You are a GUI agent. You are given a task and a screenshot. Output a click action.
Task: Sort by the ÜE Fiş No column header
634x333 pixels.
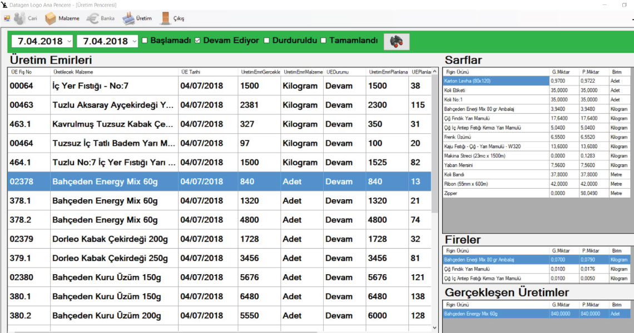29,72
